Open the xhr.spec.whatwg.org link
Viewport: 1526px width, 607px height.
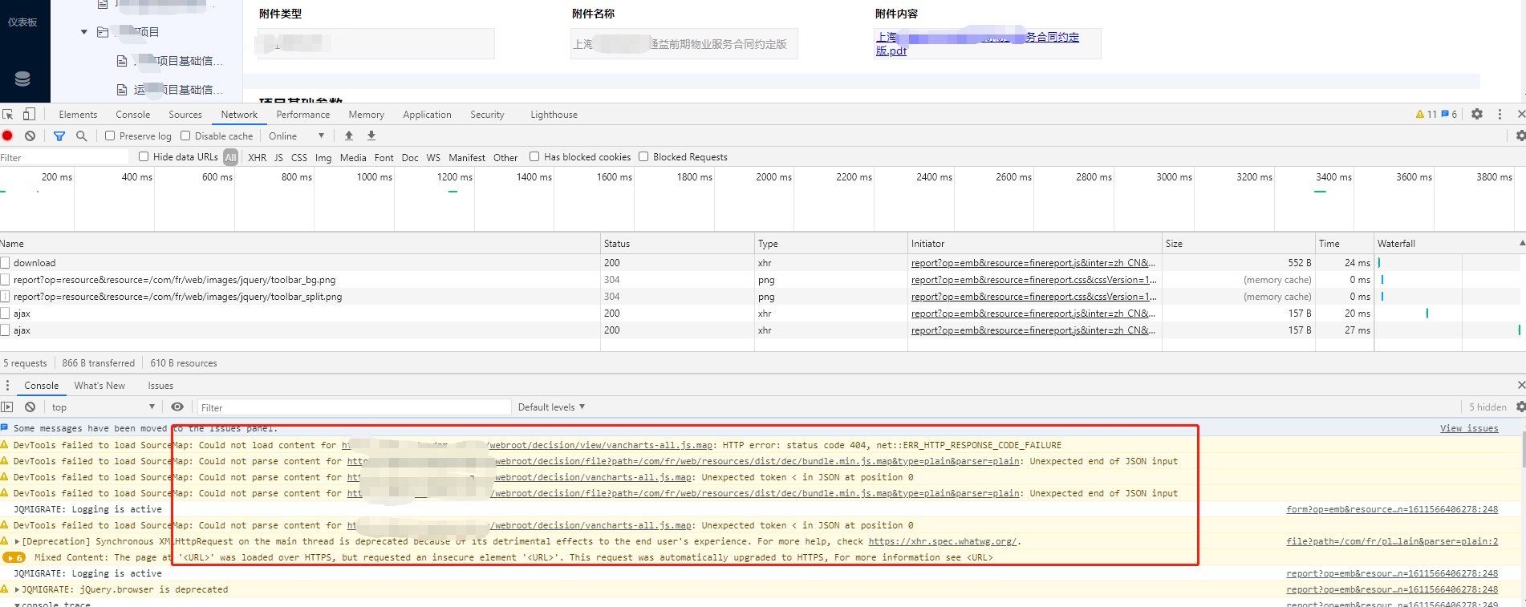tap(944, 541)
